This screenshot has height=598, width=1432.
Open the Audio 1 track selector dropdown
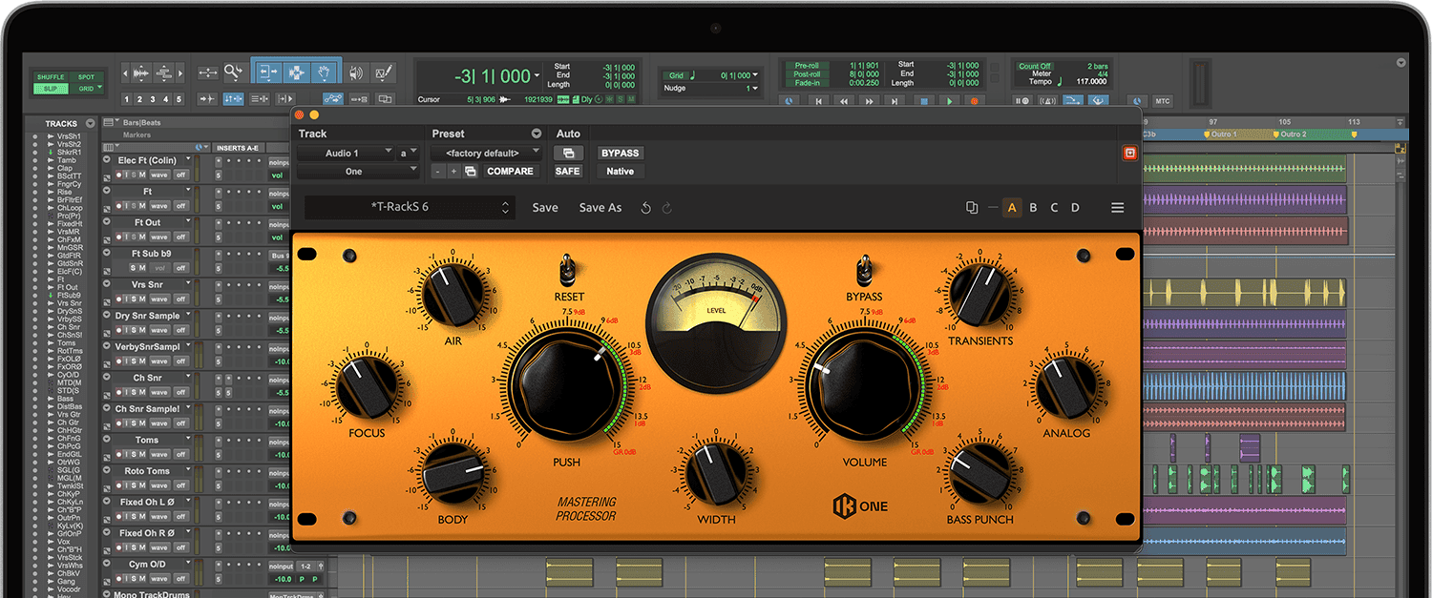[345, 153]
